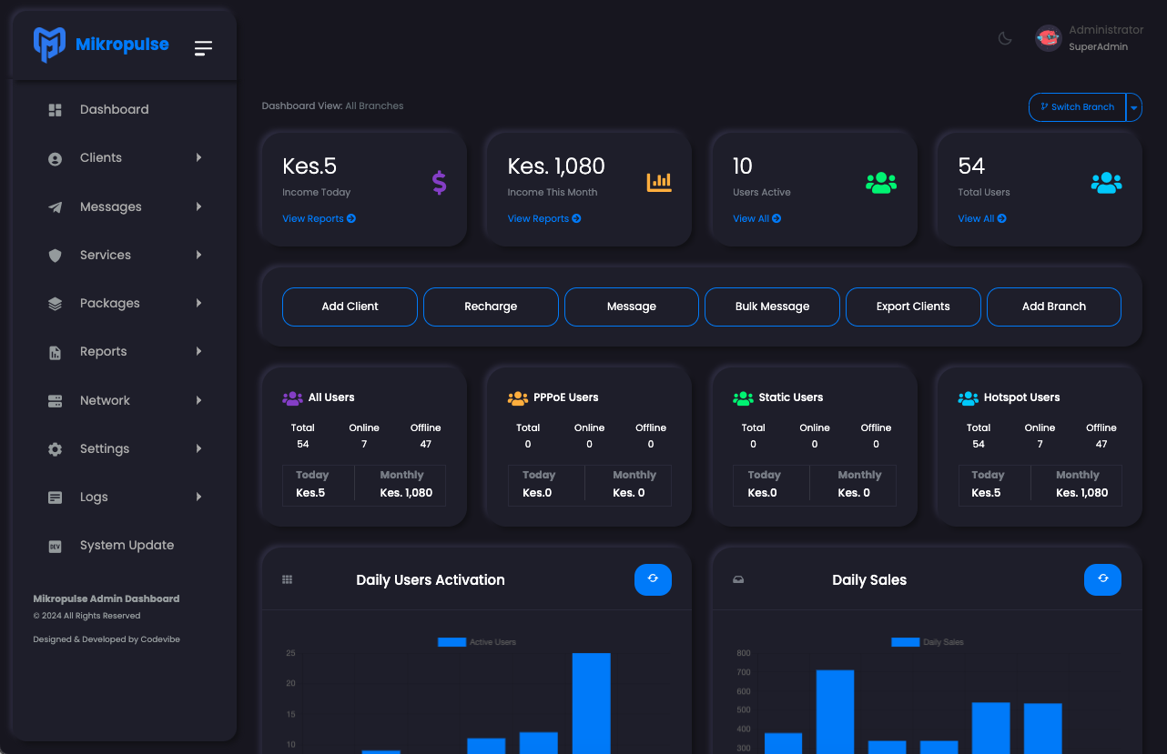This screenshot has width=1167, height=754.
Task: Click the 'Kes. 1,080' Income This Month value
Action: point(556,166)
